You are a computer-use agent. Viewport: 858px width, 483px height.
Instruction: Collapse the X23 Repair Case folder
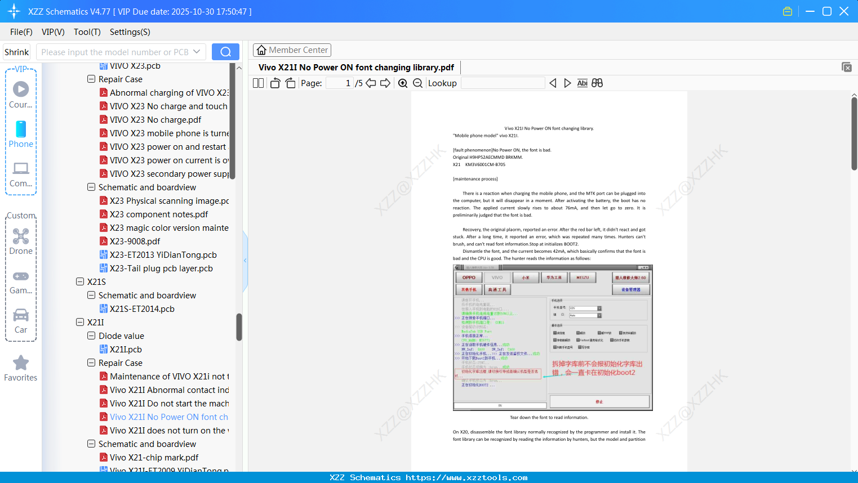91,79
